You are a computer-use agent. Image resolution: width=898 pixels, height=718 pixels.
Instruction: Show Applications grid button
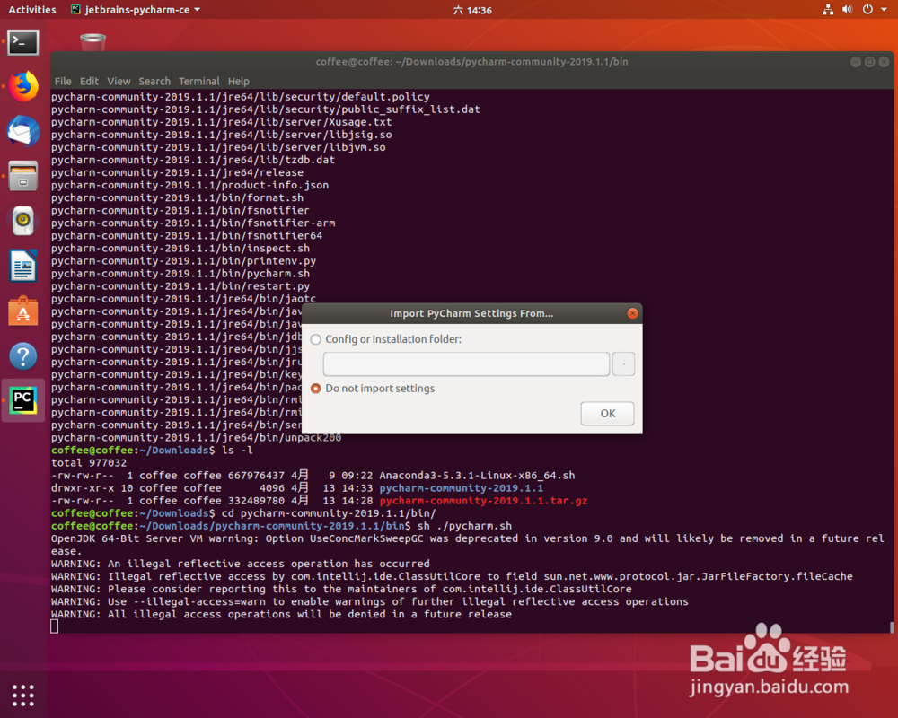click(x=23, y=695)
